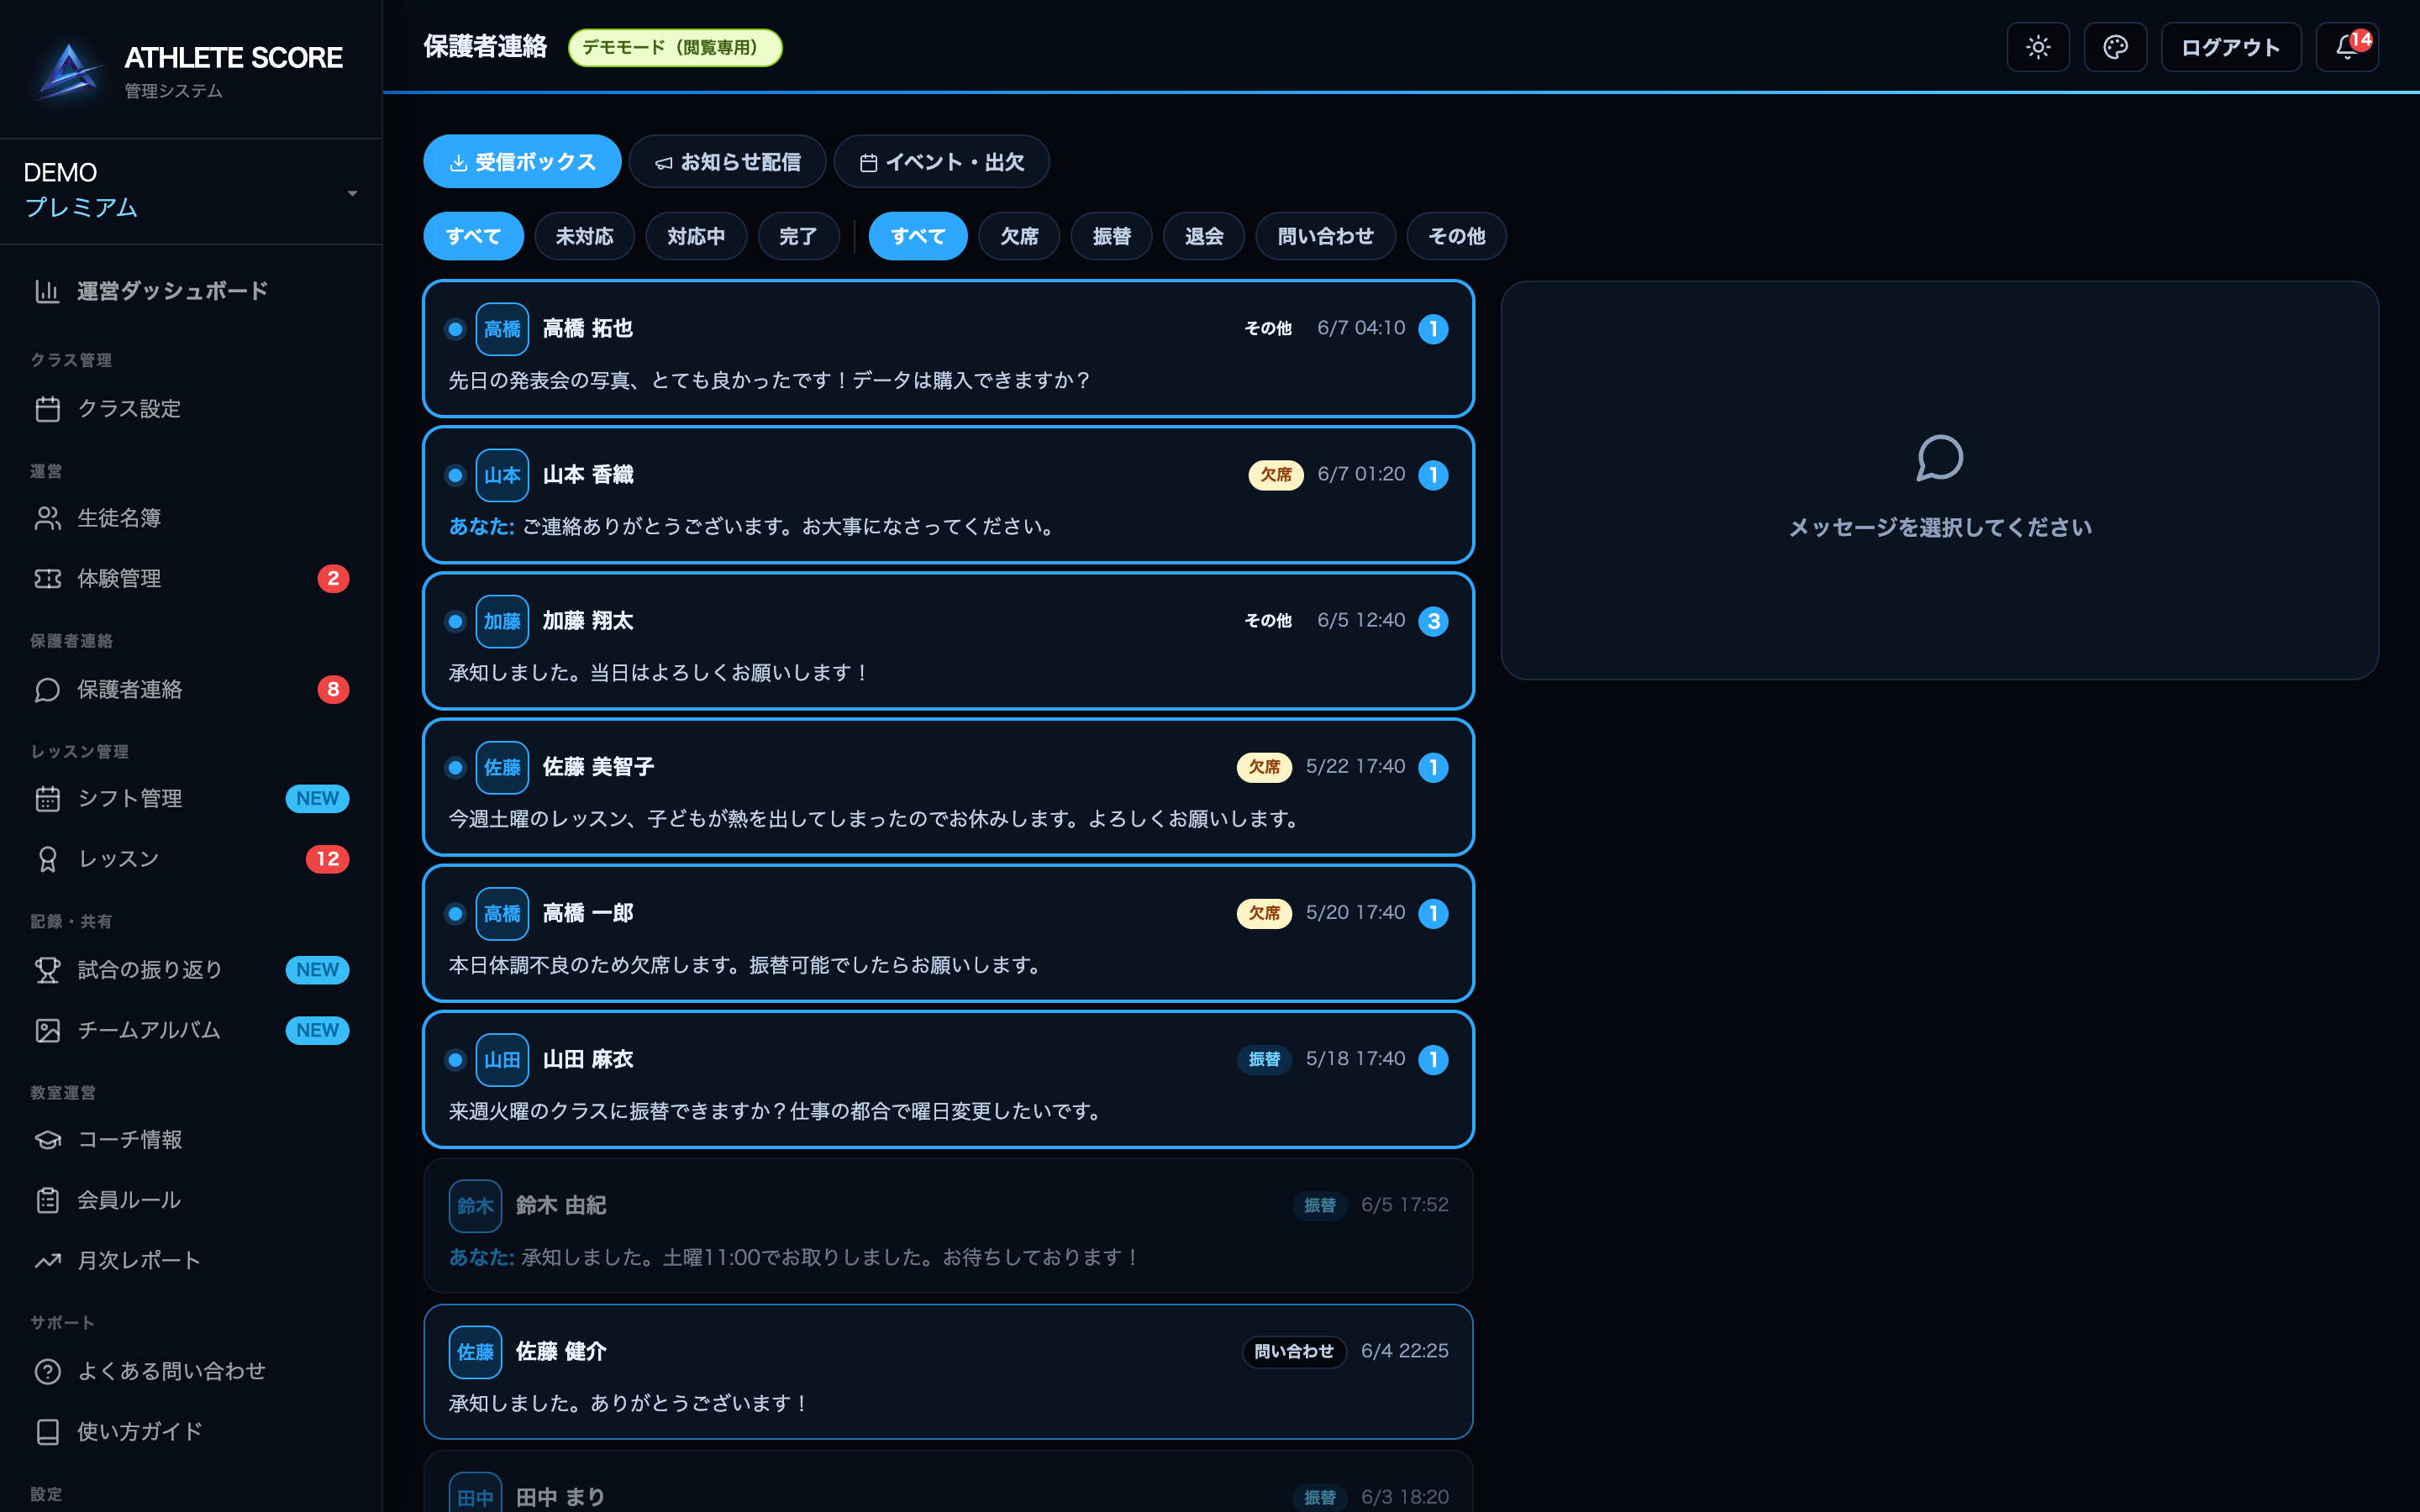The width and height of the screenshot is (2420, 1512).
Task: Click the デモモード（閲覧専用）badge
Action: (x=675, y=48)
